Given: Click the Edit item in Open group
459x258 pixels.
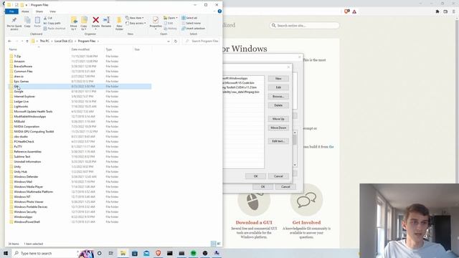Looking at the screenshot, I should (x=169, y=23).
